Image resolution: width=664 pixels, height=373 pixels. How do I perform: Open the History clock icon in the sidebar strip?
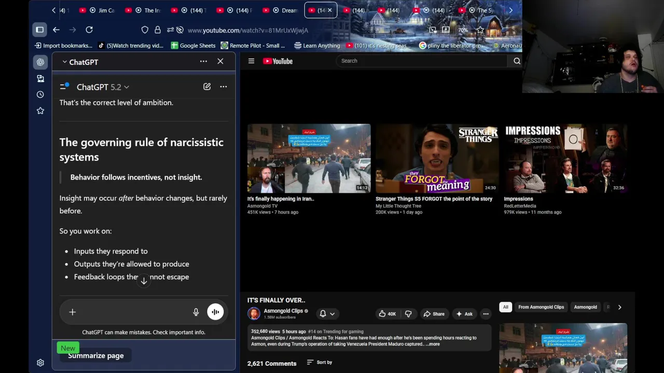point(40,94)
